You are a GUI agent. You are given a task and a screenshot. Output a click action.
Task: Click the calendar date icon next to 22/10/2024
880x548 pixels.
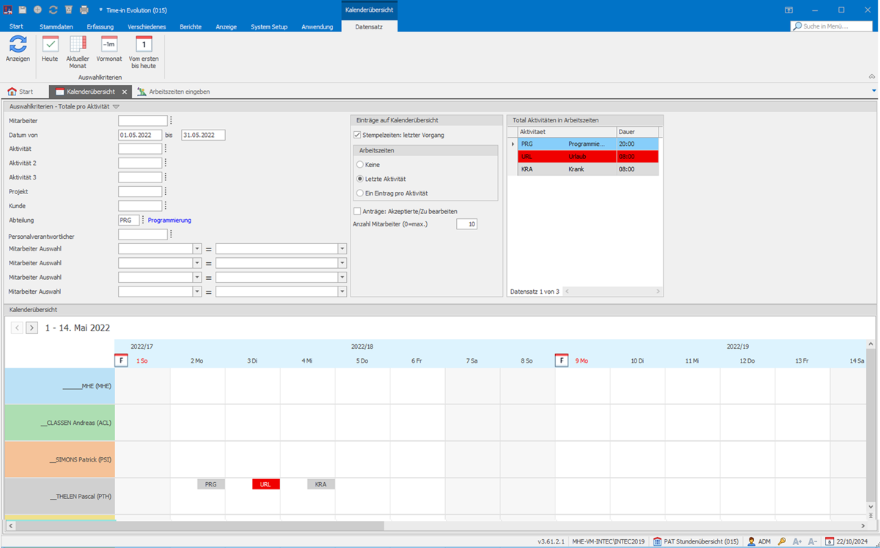coord(829,541)
